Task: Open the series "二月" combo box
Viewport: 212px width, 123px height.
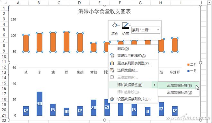Action: click(x=146, y=30)
